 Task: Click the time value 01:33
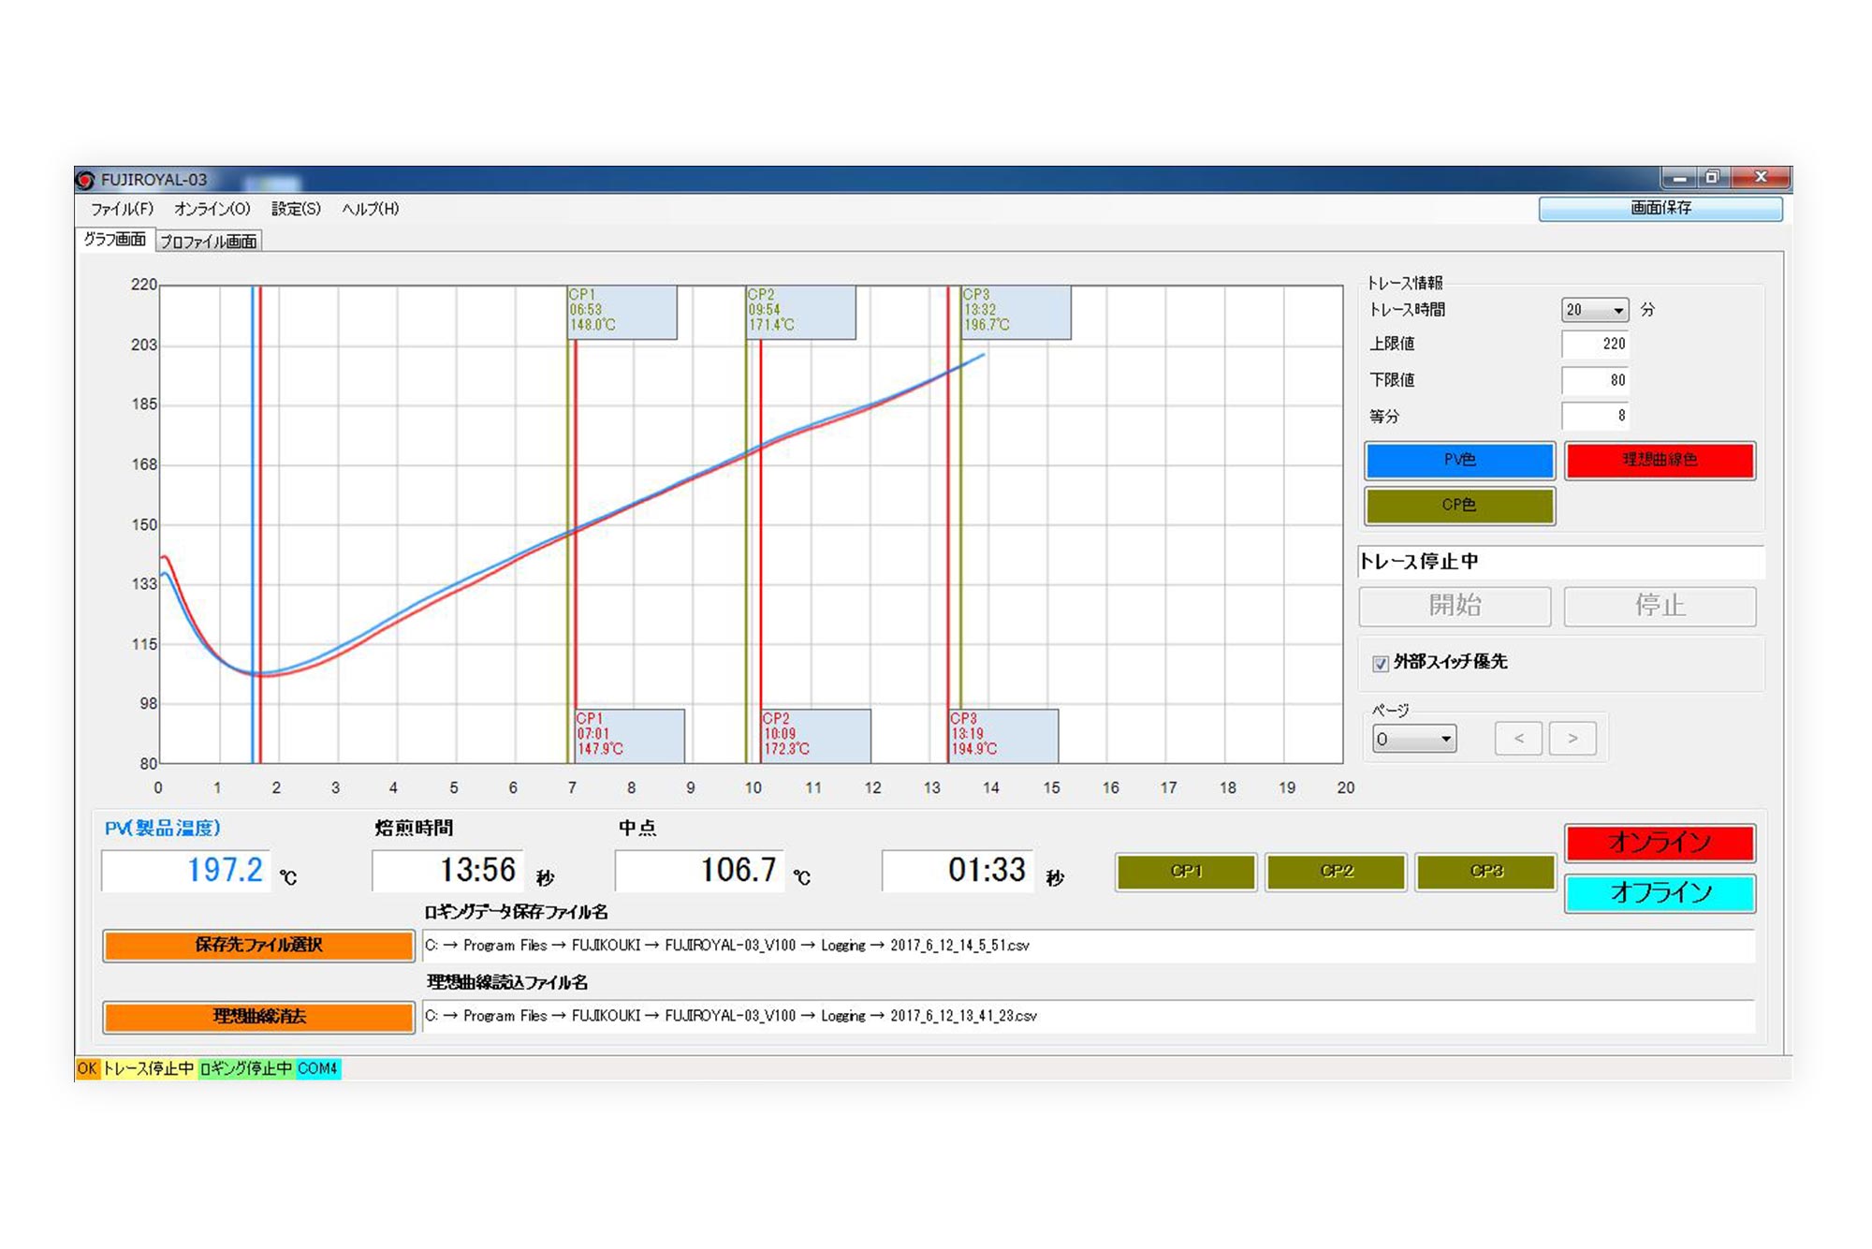pos(958,871)
